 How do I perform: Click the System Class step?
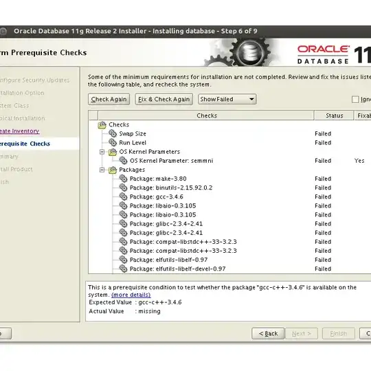tap(14, 106)
